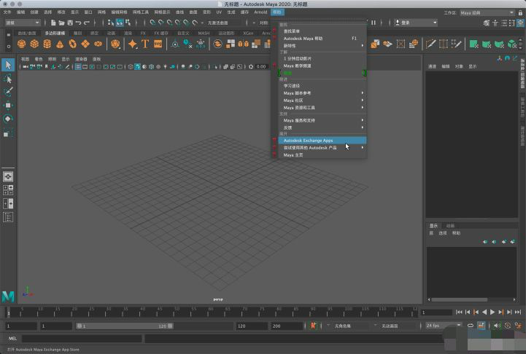The width and height of the screenshot is (526, 354).
Task: Switch to the XGen shelf tab
Action: pos(248,34)
